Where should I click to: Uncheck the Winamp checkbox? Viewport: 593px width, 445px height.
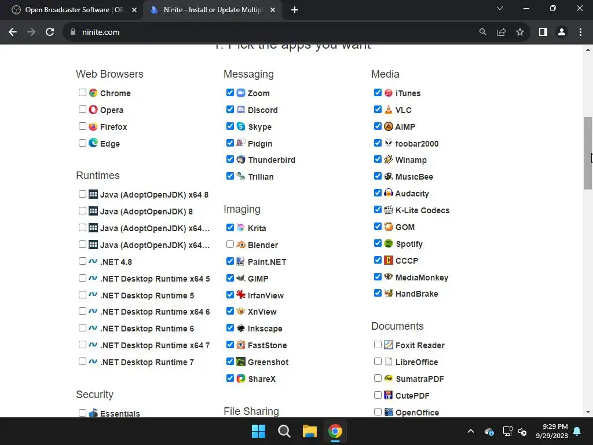tap(378, 159)
